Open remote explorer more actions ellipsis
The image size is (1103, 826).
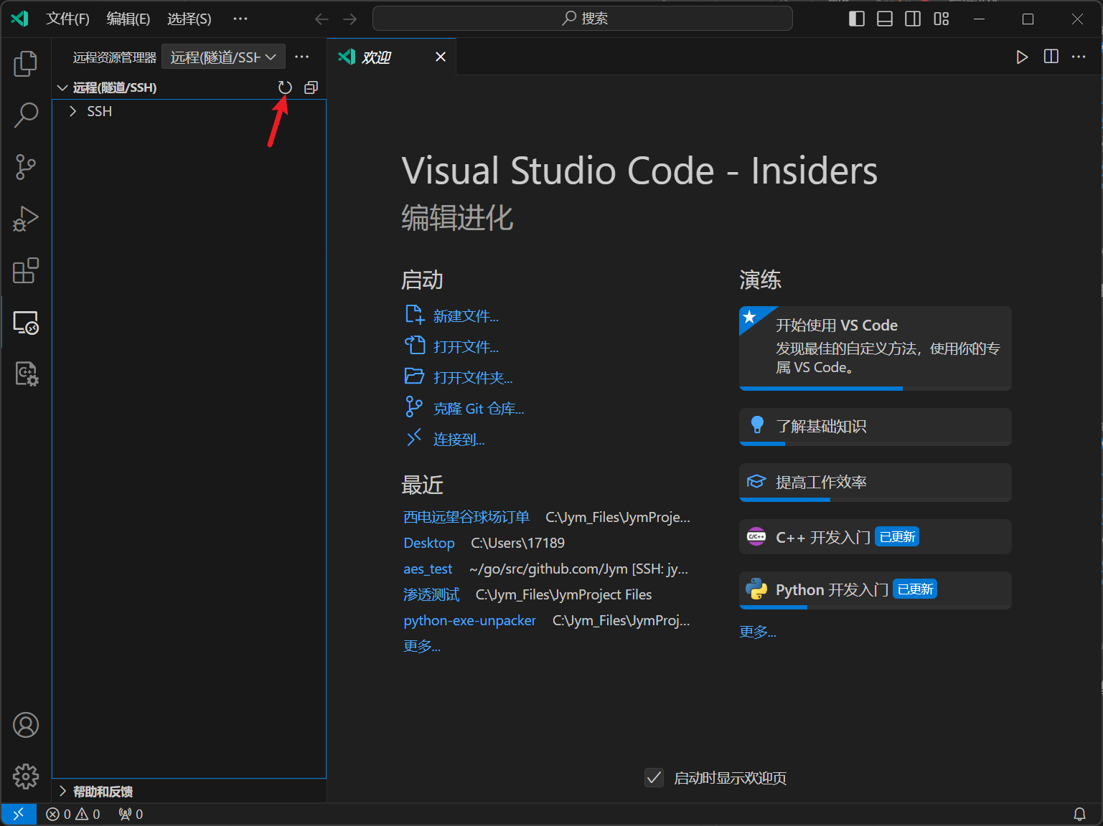click(302, 57)
